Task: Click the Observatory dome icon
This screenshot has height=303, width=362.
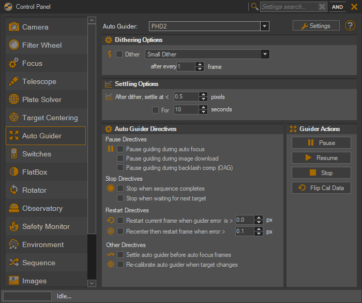Action: (x=14, y=208)
